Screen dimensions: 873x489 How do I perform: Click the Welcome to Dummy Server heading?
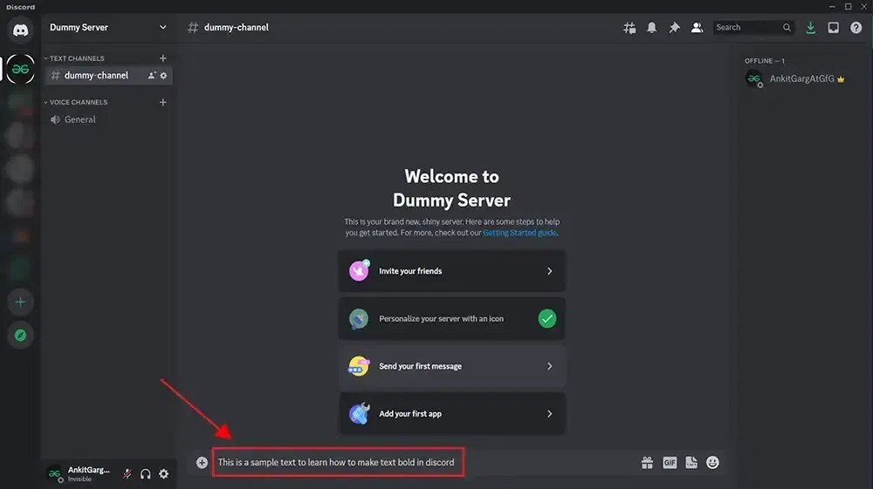coord(451,188)
